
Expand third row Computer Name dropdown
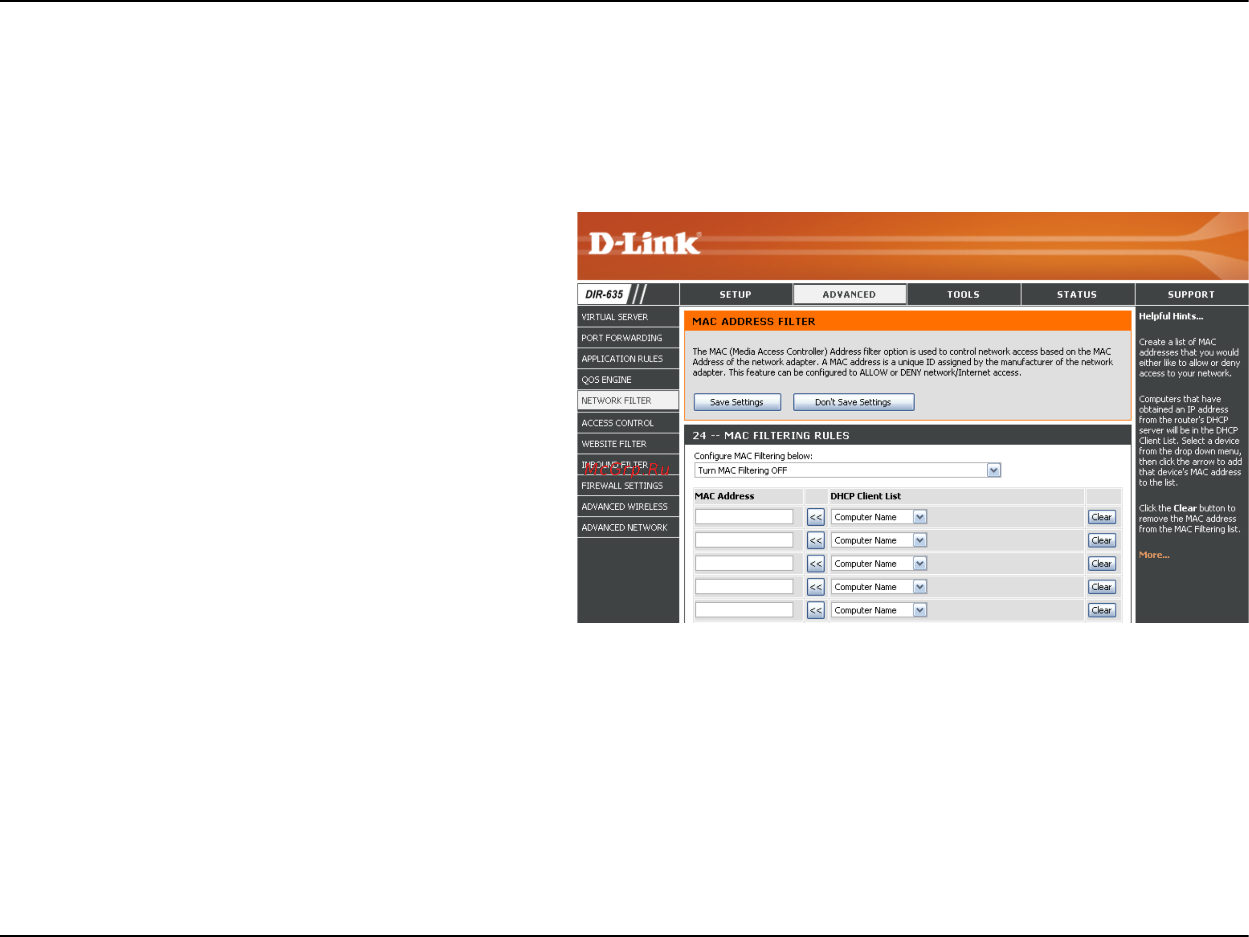(879, 563)
